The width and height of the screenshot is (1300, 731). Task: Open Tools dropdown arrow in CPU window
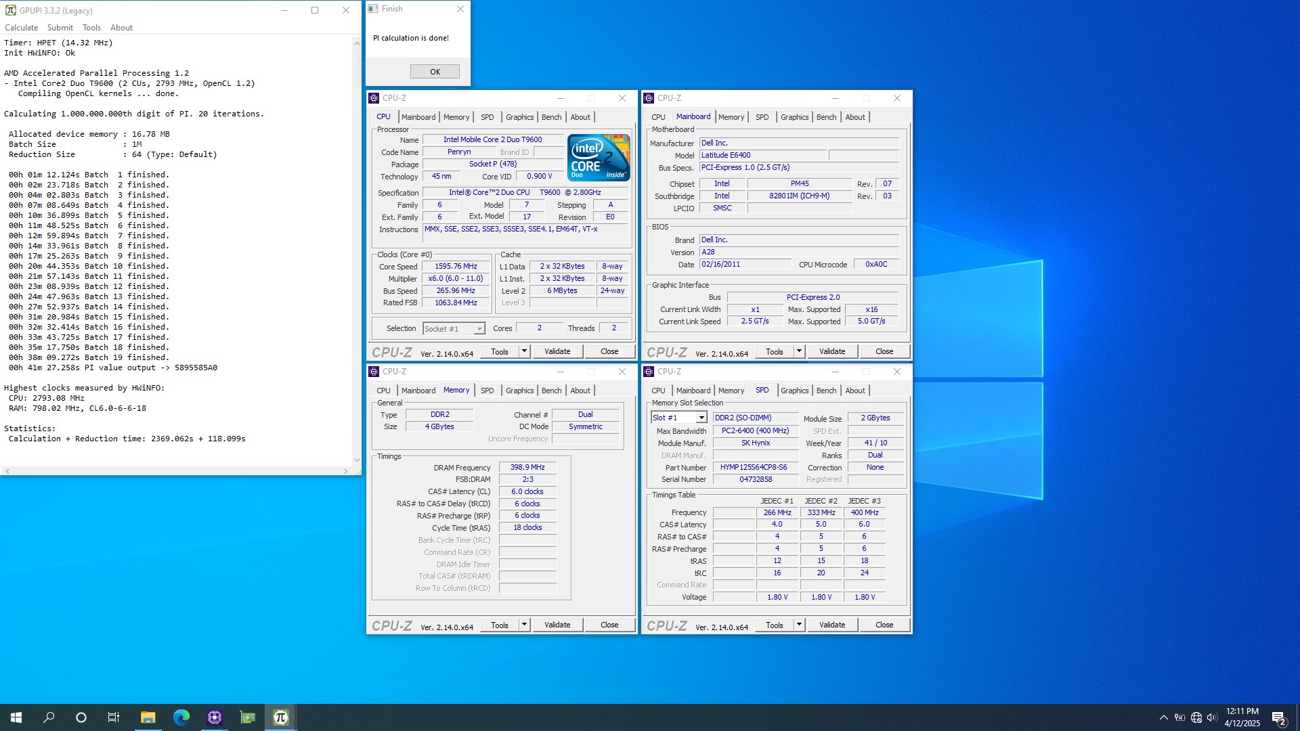[524, 351]
